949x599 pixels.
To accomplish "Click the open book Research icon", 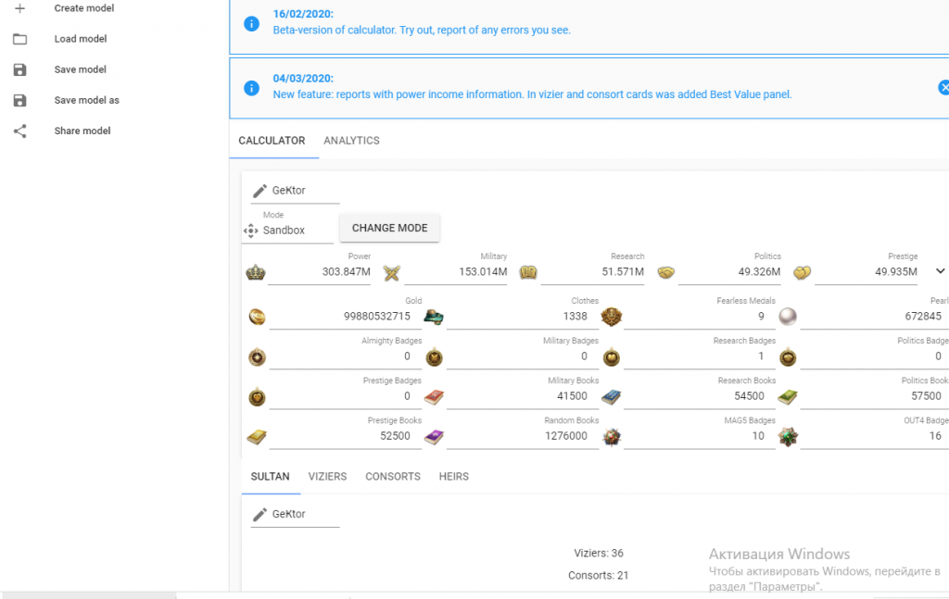I will 528,272.
